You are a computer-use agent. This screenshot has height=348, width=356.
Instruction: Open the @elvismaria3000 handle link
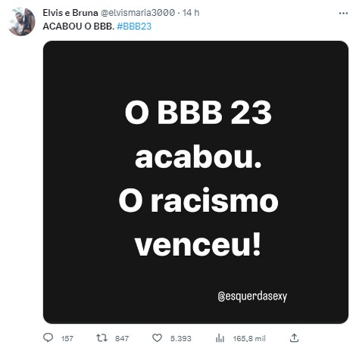tap(138, 13)
